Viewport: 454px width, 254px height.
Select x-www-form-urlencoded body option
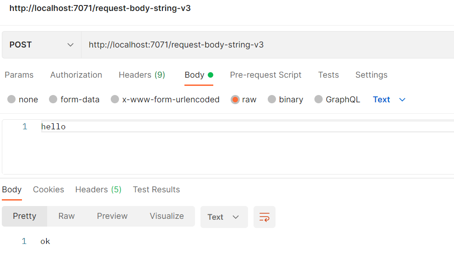click(115, 100)
